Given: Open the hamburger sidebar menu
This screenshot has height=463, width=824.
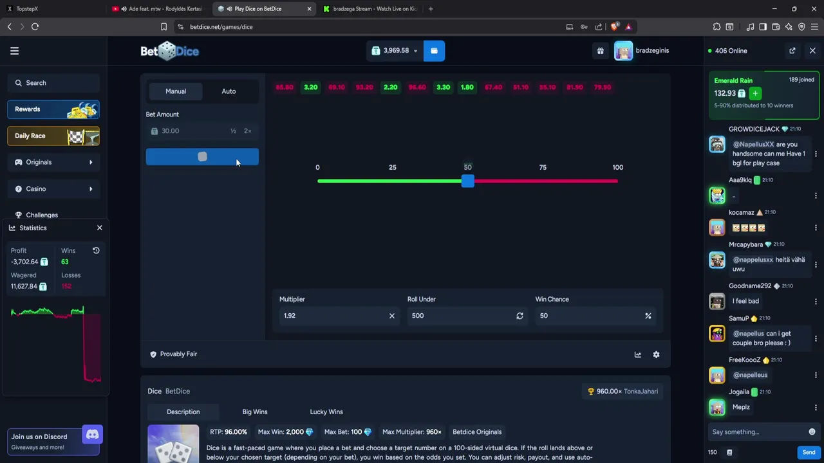Looking at the screenshot, I should click(x=14, y=51).
